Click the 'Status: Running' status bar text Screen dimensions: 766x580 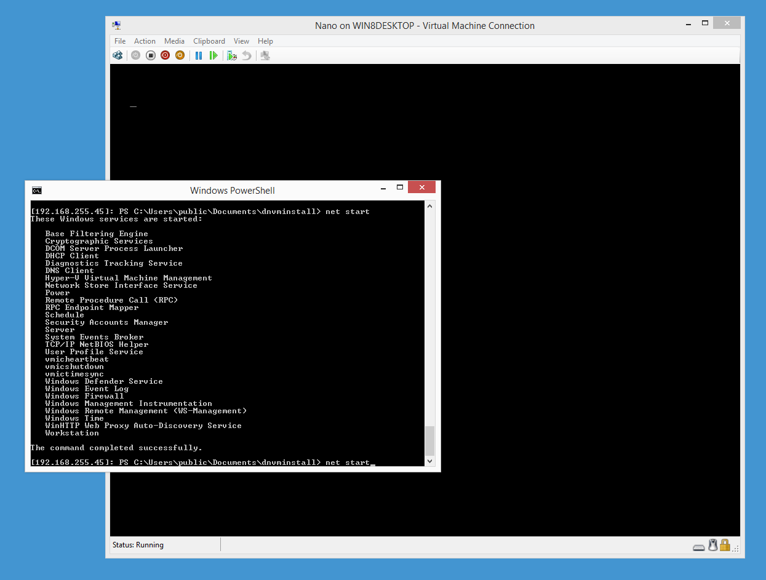click(138, 545)
